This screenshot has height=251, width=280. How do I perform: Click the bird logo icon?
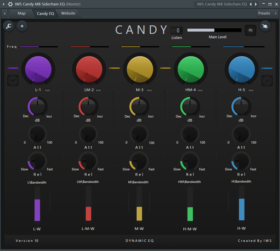click(x=265, y=26)
